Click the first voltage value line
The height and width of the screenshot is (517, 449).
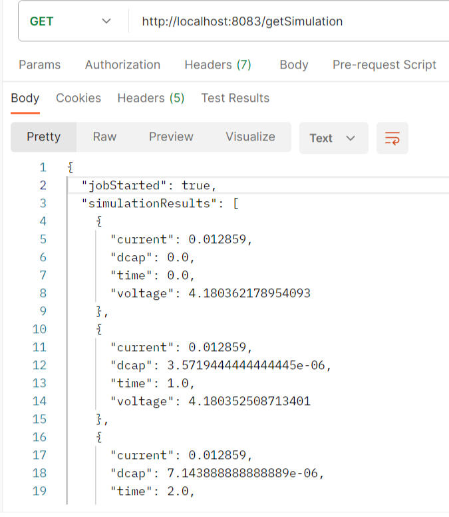coord(210,293)
